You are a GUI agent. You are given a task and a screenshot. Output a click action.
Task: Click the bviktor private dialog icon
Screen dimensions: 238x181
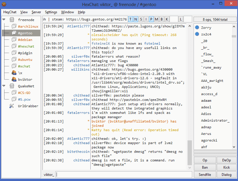coord(14,80)
